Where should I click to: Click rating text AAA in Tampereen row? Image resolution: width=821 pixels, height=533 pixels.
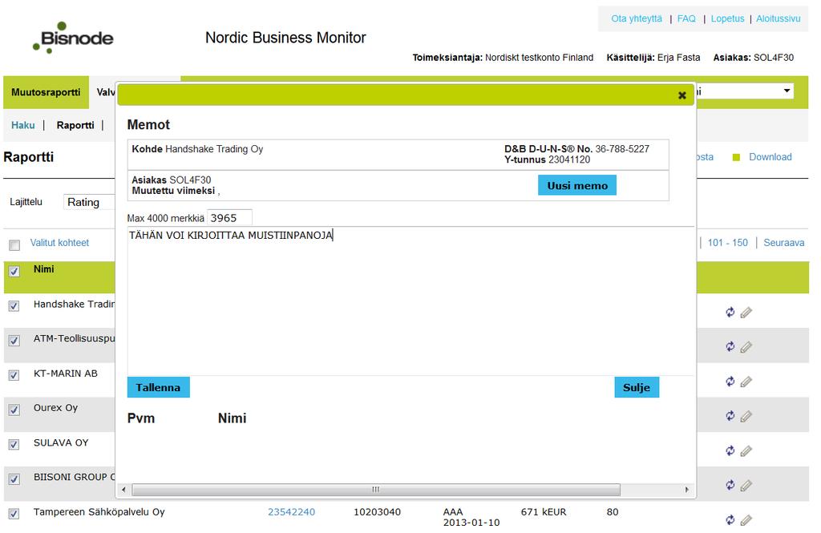pyautogui.click(x=453, y=512)
